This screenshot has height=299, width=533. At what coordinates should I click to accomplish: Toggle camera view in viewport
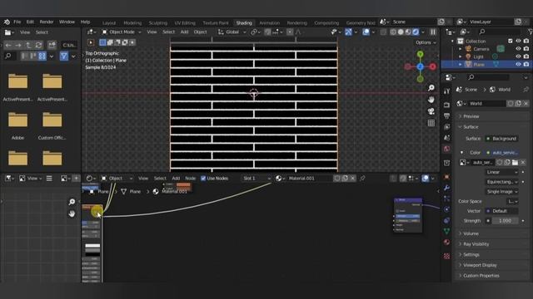tap(431, 111)
